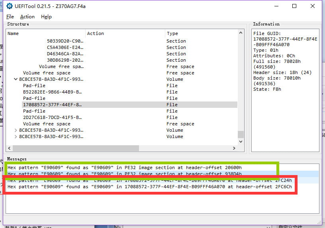The width and height of the screenshot is (325, 228).
Task: Select the 30D8629B-202 section row
Action: pos(65,60)
